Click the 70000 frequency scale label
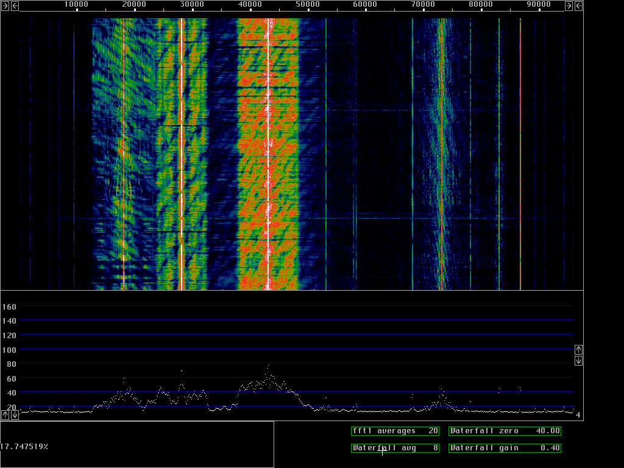 coord(423,4)
